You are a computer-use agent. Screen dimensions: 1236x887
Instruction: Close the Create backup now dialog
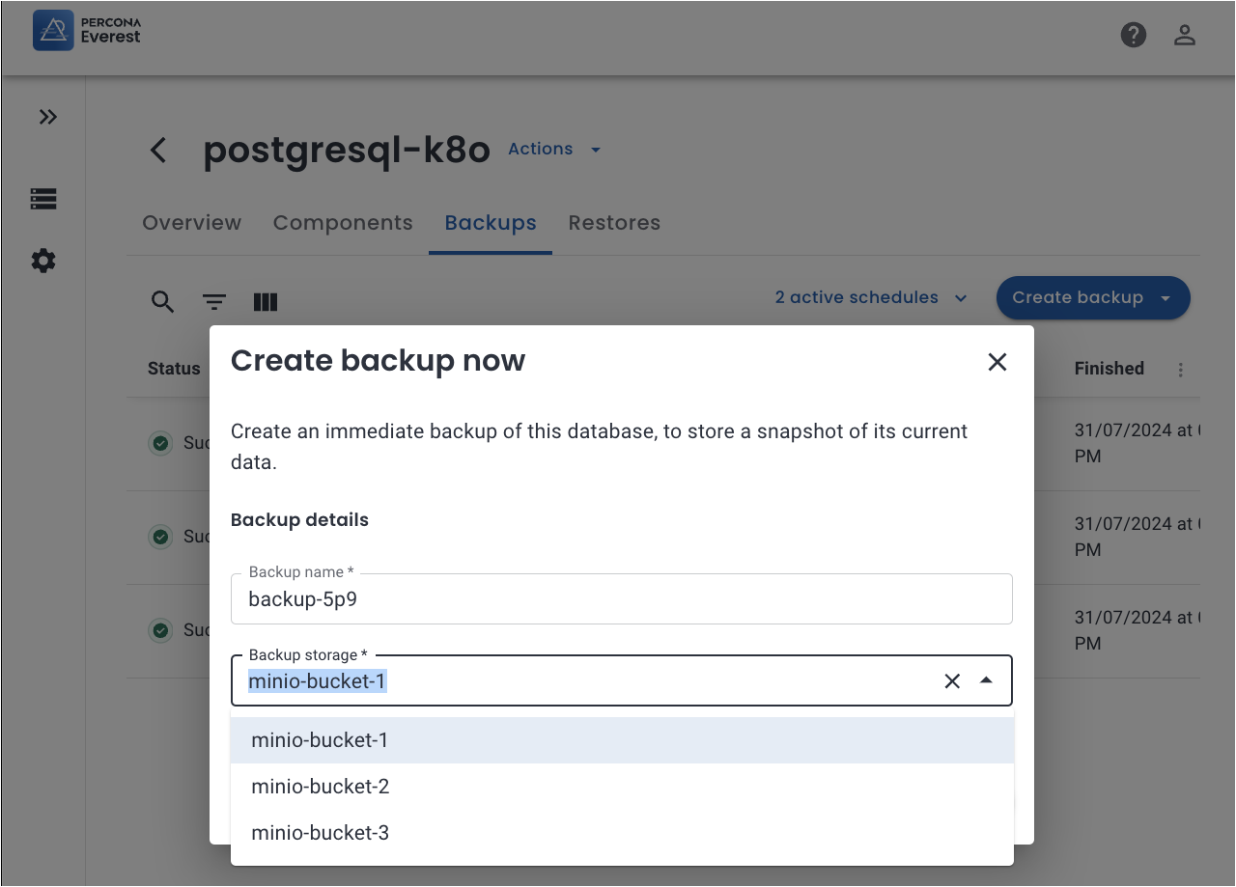click(x=997, y=362)
